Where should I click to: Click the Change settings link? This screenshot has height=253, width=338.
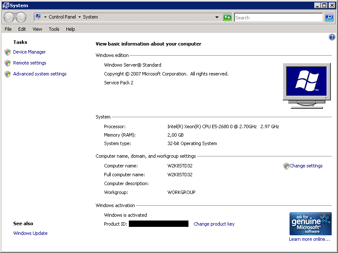point(306,166)
